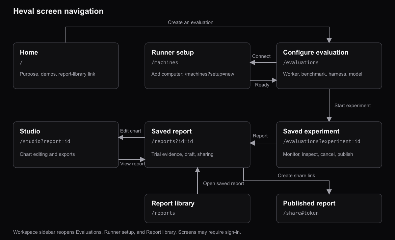Select the /evaluations path under Configure evaluation
Image resolution: width=395 pixels, height=240 pixels.
point(301,62)
